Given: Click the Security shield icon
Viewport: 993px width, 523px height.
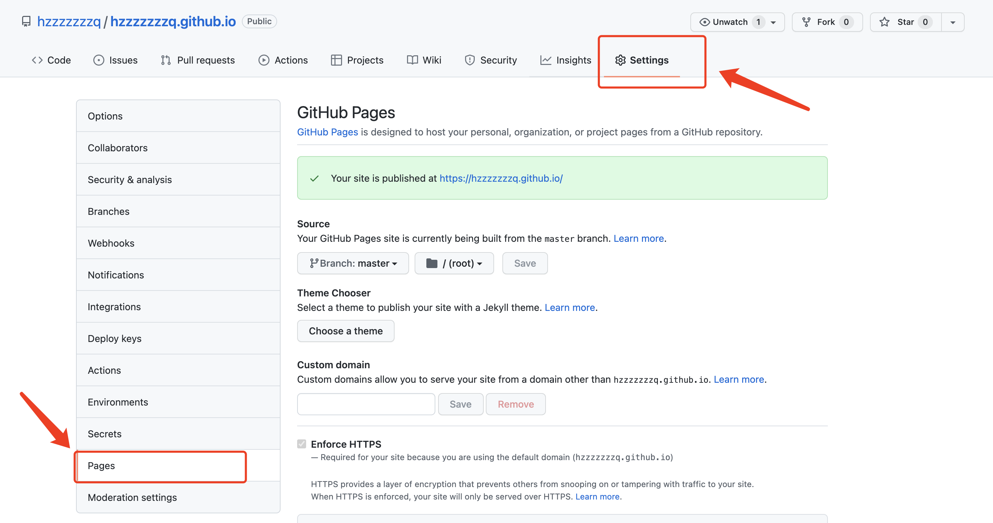Looking at the screenshot, I should (x=470, y=60).
